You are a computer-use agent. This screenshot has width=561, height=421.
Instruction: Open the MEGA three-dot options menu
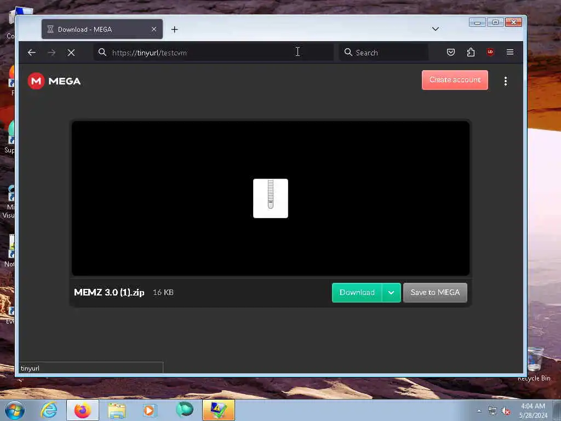506,81
